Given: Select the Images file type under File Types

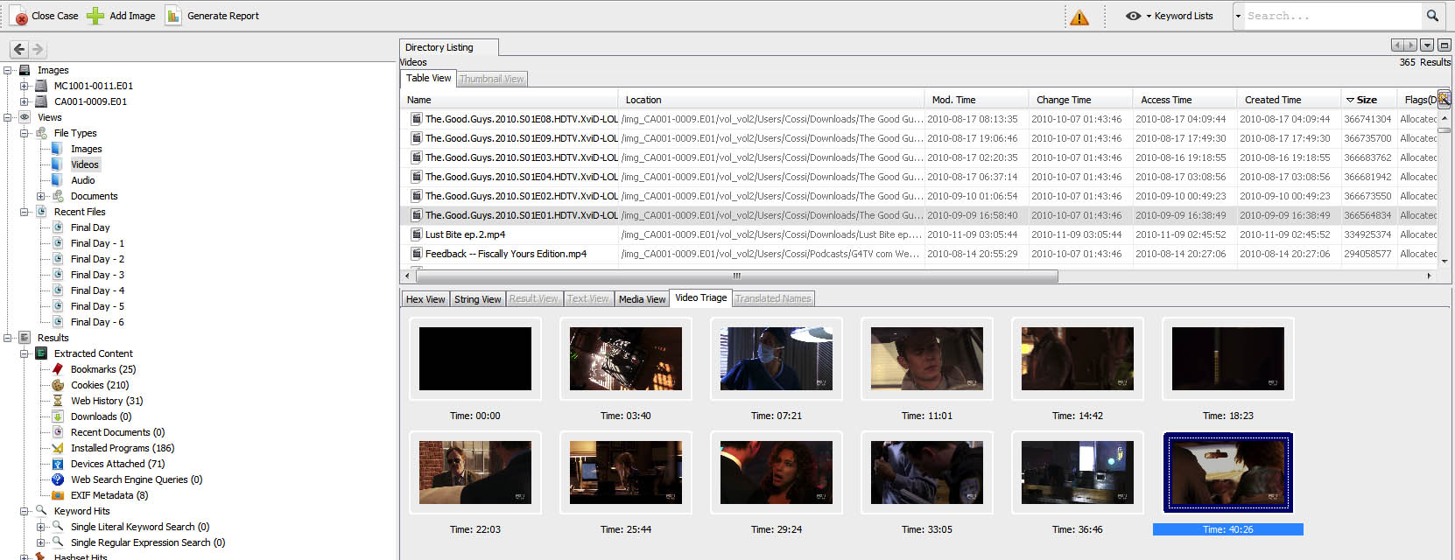Looking at the screenshot, I should [x=87, y=149].
